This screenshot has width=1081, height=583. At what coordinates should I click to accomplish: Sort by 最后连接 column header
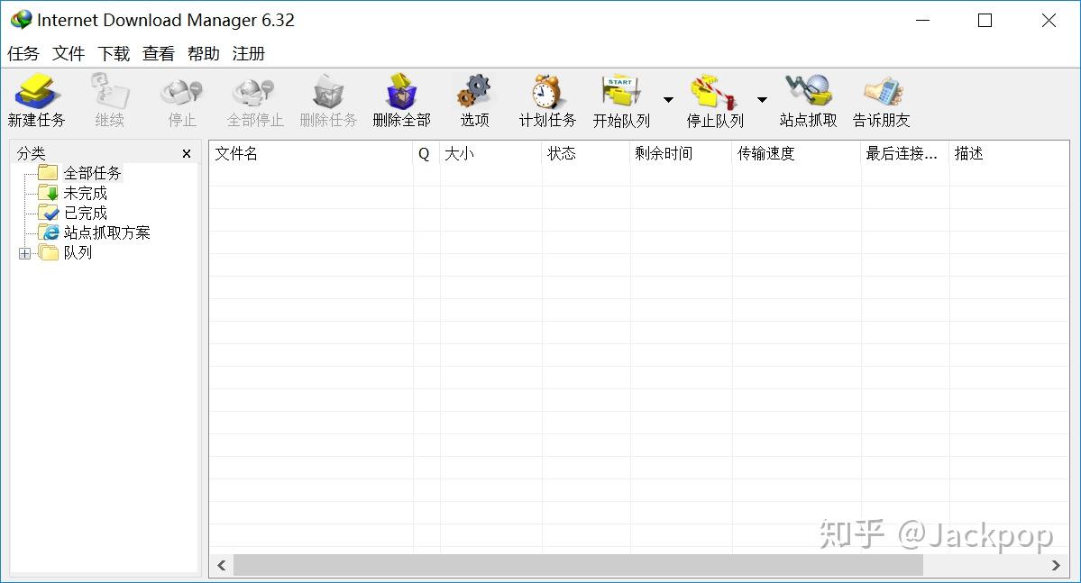click(x=905, y=153)
